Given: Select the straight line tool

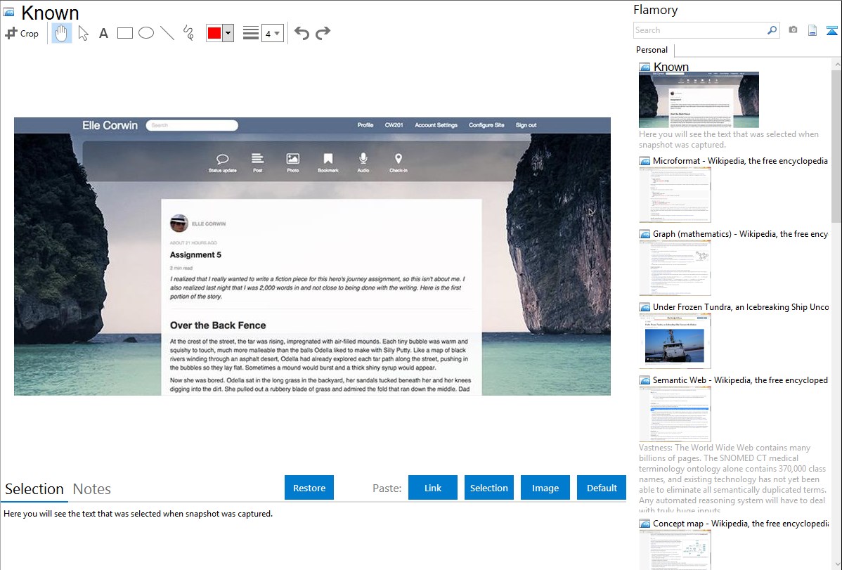Looking at the screenshot, I should click(x=167, y=33).
